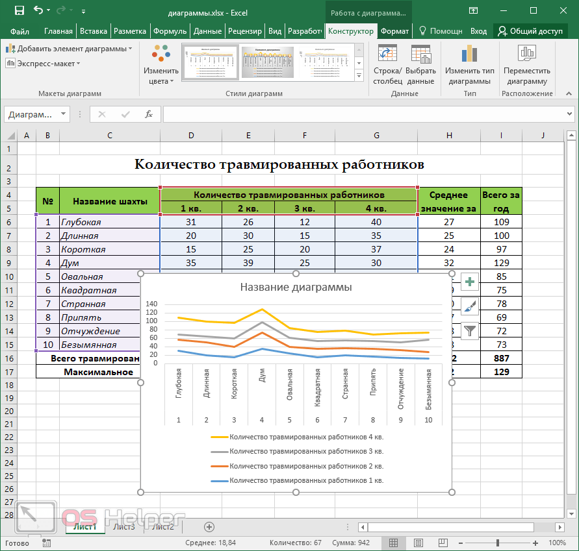Switch to the Лист3 sheet tab
Viewport: 579px width, 551px height.
(x=124, y=526)
